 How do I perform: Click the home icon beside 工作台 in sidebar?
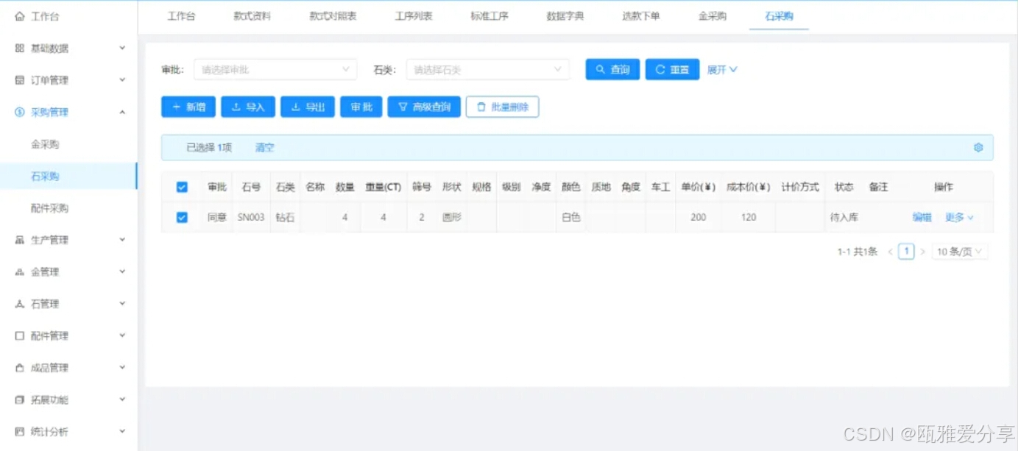(x=20, y=16)
